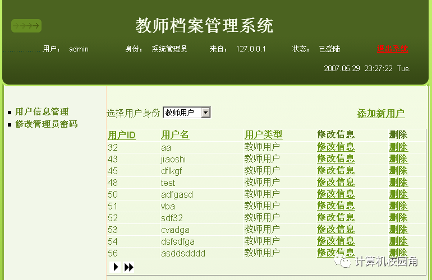Click 修改信息 for user asddsdddd

coord(336,253)
